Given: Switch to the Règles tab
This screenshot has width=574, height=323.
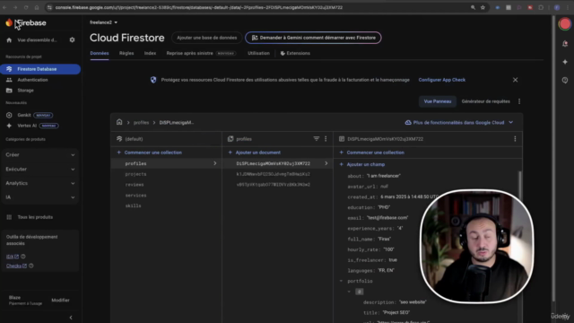Looking at the screenshot, I should pos(126,54).
